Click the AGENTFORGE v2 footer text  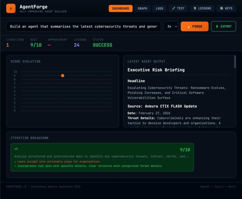point(43,186)
